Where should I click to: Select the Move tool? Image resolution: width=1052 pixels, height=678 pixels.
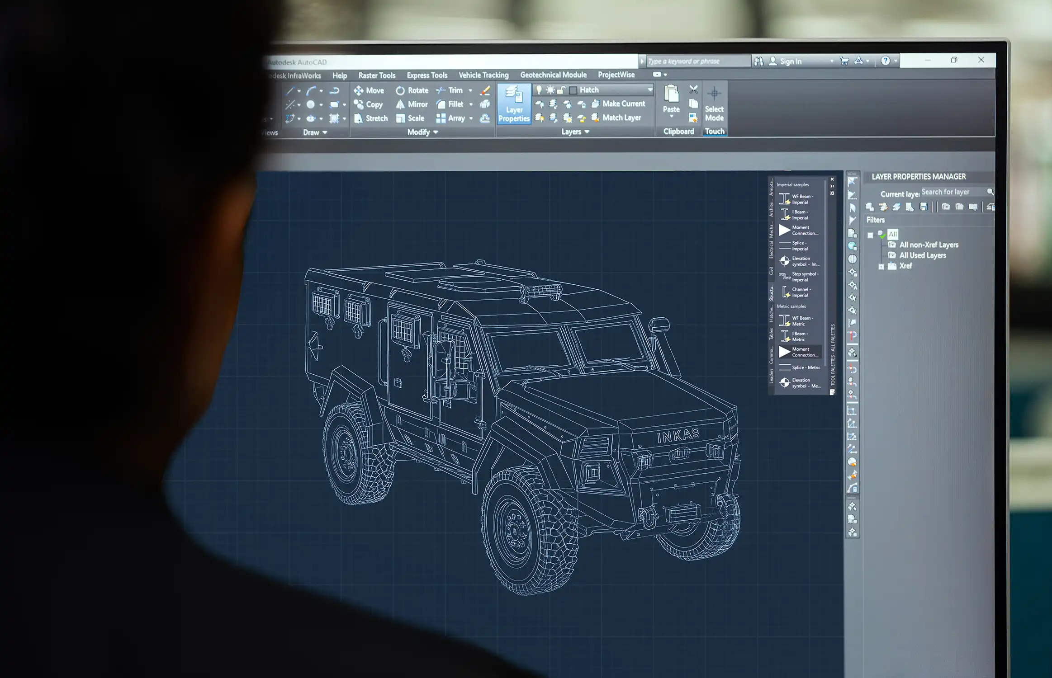coord(369,90)
